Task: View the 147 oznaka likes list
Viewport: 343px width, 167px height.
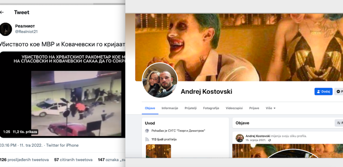Action: pyautogui.click(x=111, y=160)
